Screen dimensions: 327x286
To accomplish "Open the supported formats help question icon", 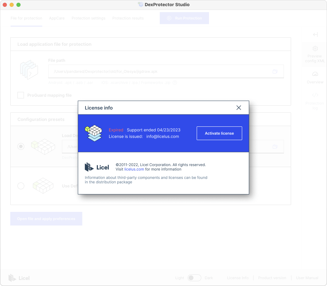I will pos(175,83).
